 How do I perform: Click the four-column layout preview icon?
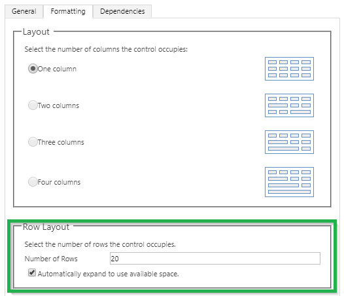tap(289, 182)
